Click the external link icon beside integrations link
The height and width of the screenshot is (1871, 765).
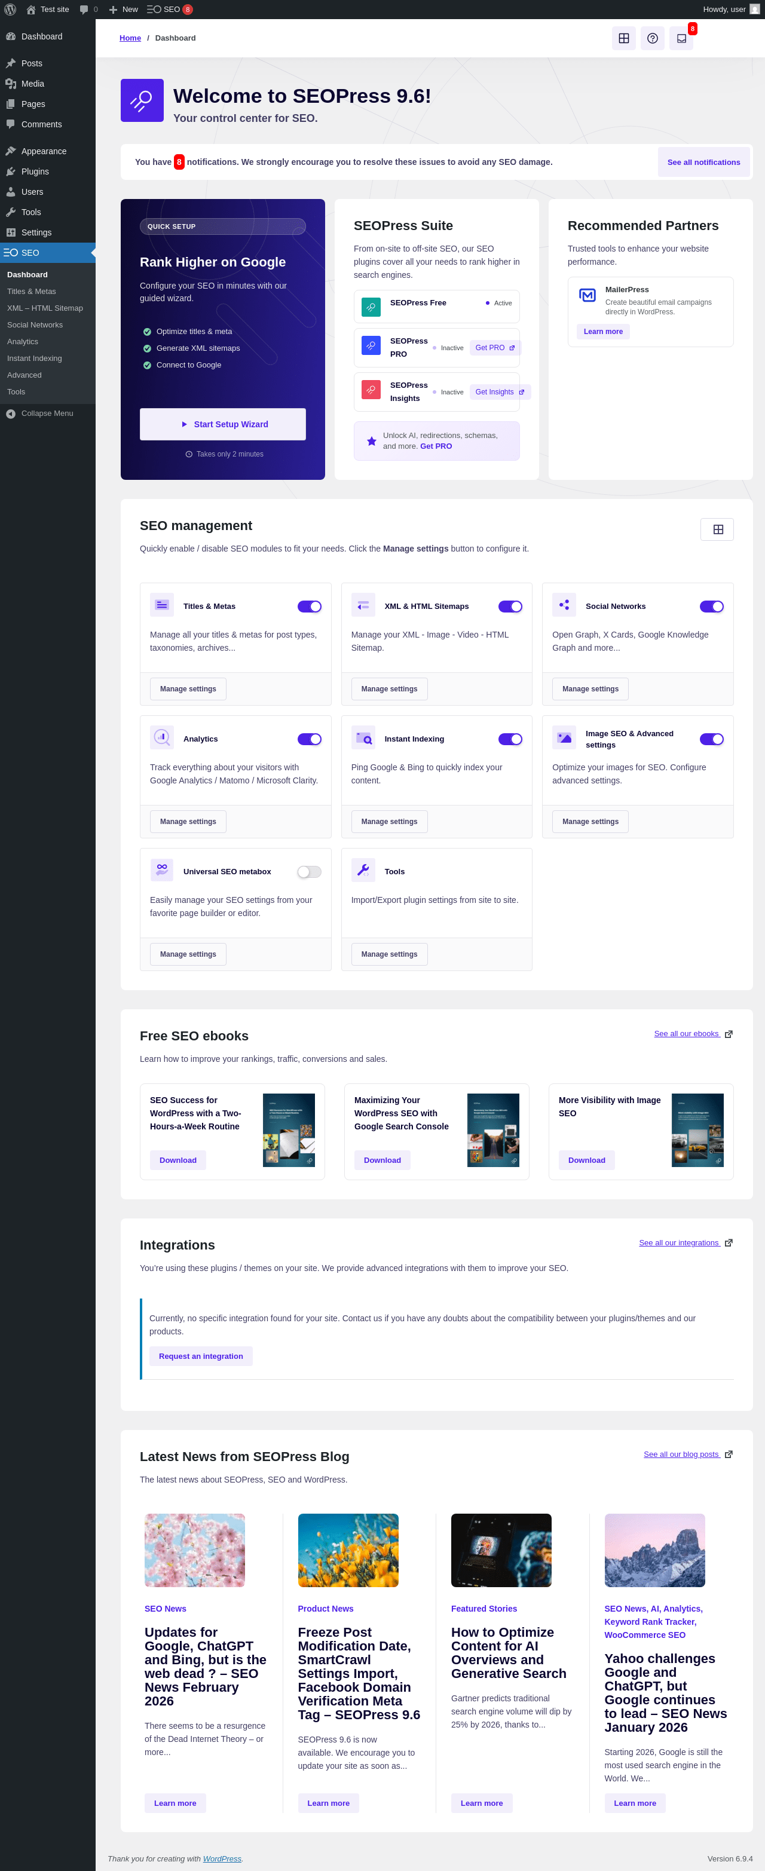click(729, 1244)
